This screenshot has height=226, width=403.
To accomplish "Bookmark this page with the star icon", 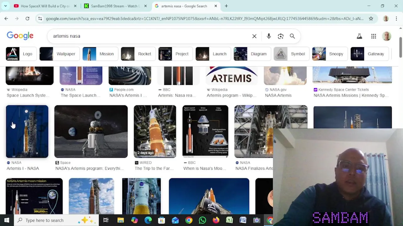I will [371, 19].
